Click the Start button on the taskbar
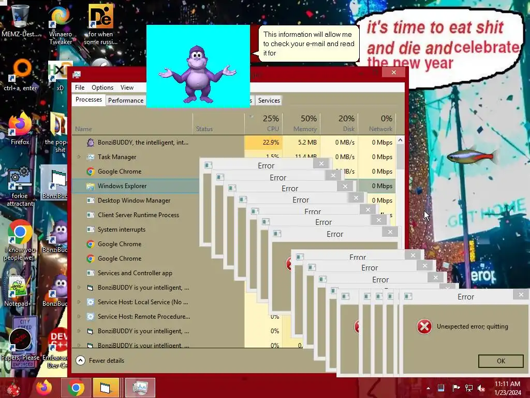This screenshot has width=530, height=398. click(x=13, y=388)
